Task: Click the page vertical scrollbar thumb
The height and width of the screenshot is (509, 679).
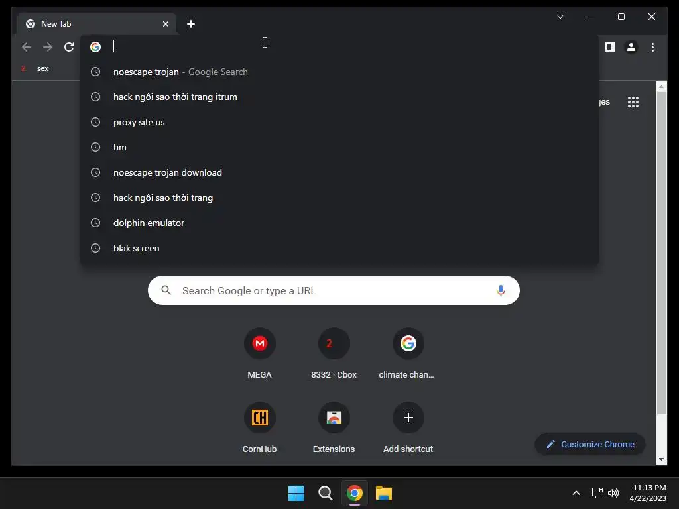Action: click(661, 253)
